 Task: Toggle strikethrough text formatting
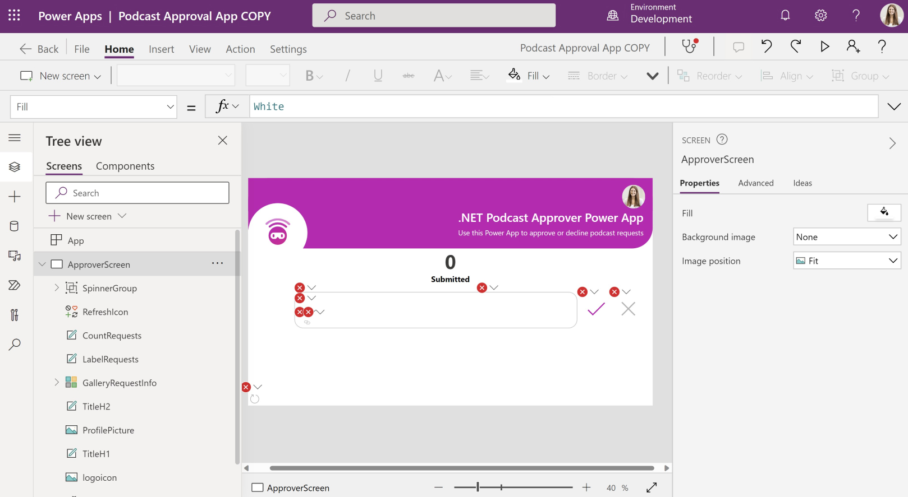[409, 76]
